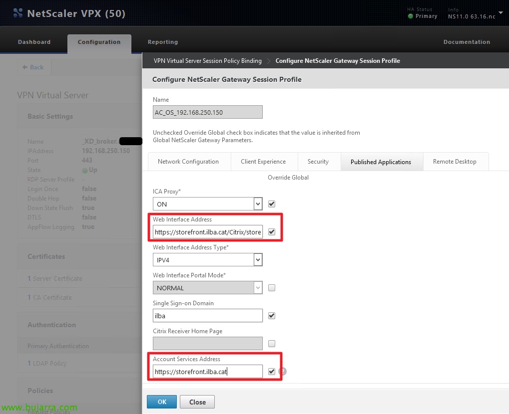This screenshot has width=509, height=414.
Task: Go to the Dashboard tab
Action: [x=34, y=42]
